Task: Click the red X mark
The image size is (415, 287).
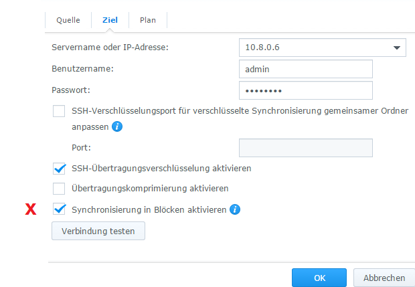Action: point(30,210)
